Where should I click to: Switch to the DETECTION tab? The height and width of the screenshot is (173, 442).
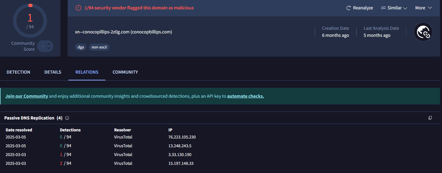click(18, 72)
